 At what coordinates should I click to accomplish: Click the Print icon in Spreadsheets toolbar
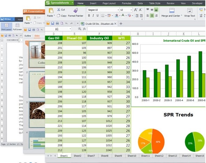coord(57,23)
